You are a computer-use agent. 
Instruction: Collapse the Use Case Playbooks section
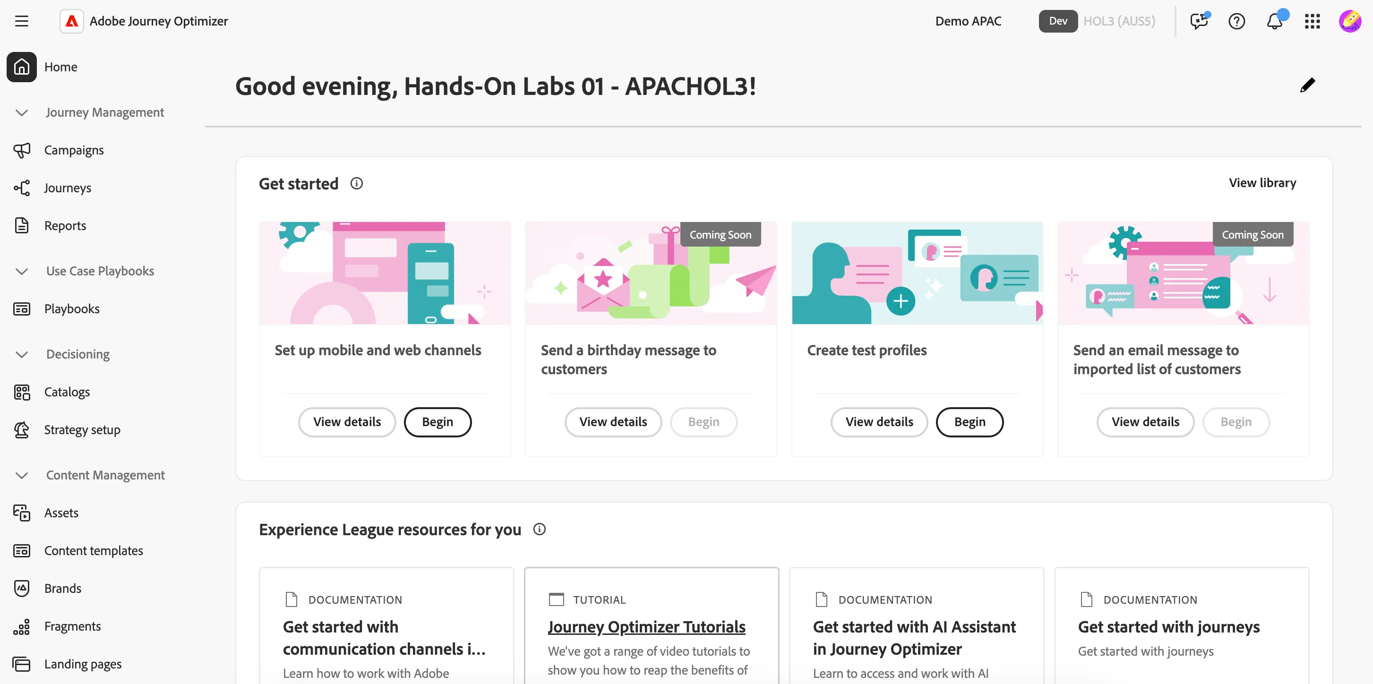(x=21, y=271)
